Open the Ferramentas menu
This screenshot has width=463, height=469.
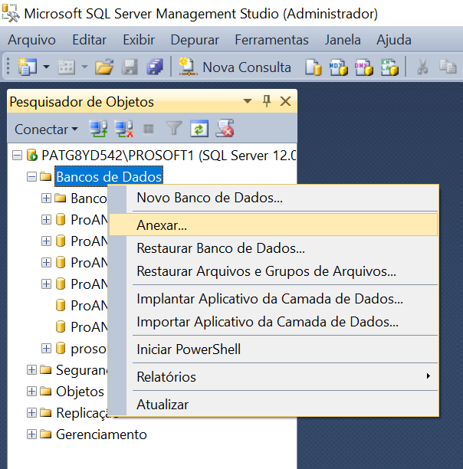(271, 40)
